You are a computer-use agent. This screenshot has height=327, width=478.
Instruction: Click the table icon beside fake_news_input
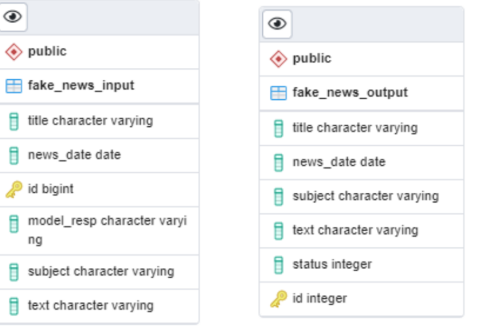pos(14,86)
